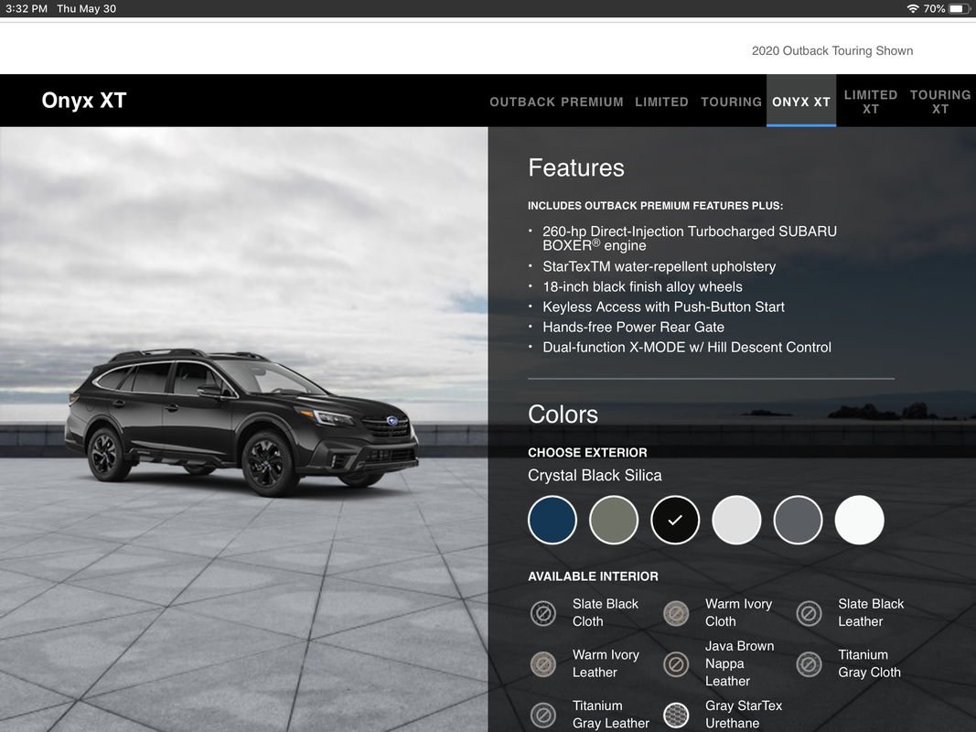Tap the 'Thu May 30' date
This screenshot has height=732, width=976.
click(87, 9)
